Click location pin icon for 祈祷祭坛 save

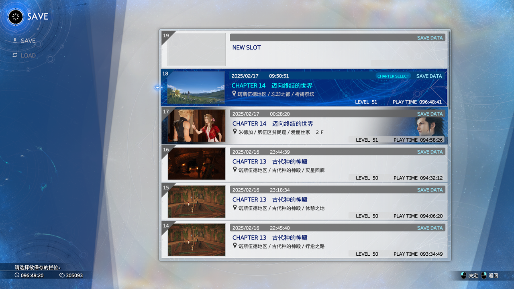click(x=235, y=94)
